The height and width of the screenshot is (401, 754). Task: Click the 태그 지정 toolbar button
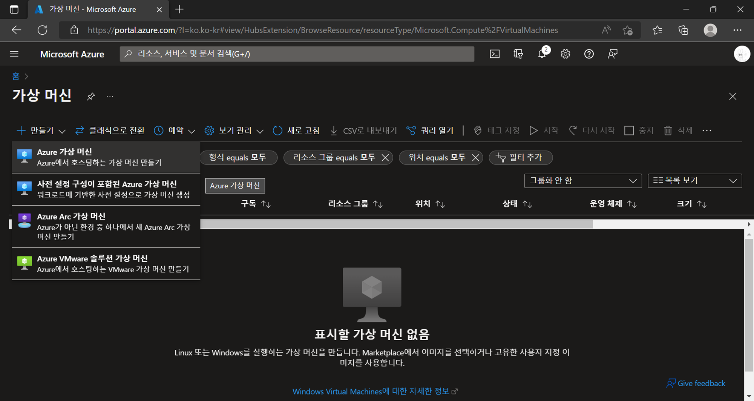pos(497,131)
